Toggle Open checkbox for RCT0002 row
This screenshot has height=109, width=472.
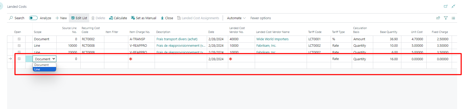click(x=19, y=39)
